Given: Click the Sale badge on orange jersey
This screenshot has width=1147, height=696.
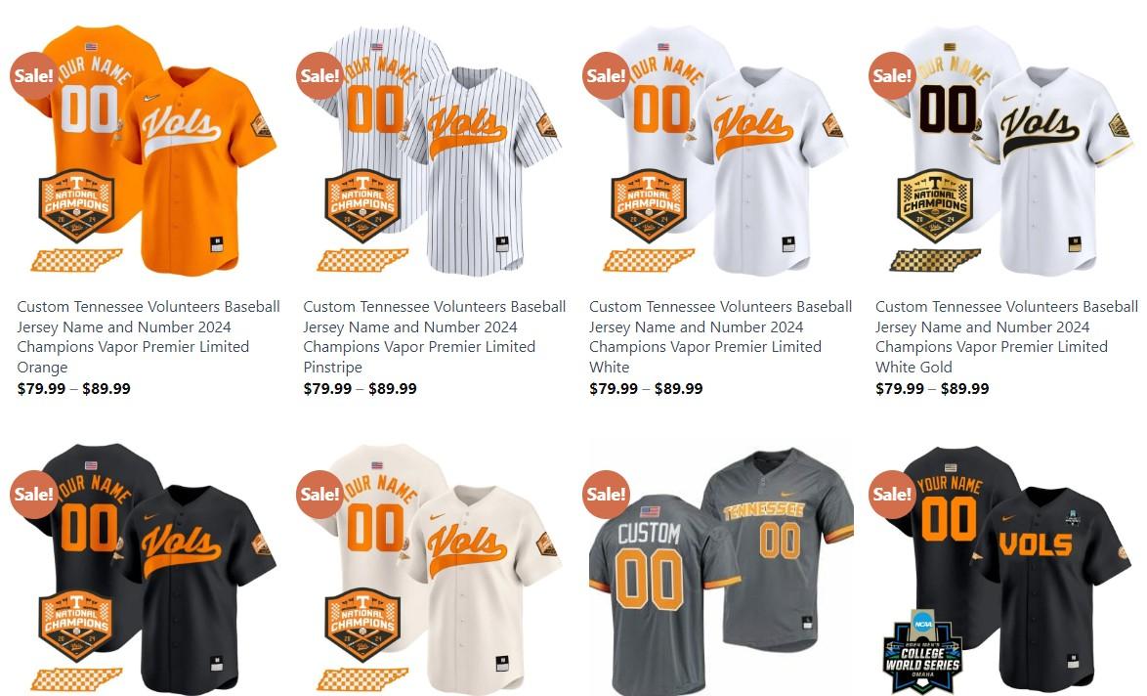Looking at the screenshot, I should pos(33,75).
